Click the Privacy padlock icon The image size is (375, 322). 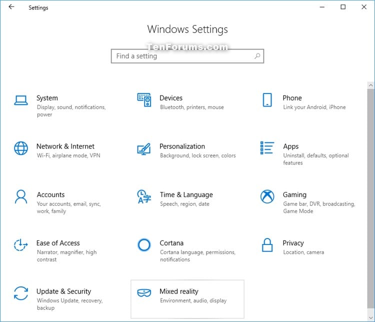coord(267,245)
